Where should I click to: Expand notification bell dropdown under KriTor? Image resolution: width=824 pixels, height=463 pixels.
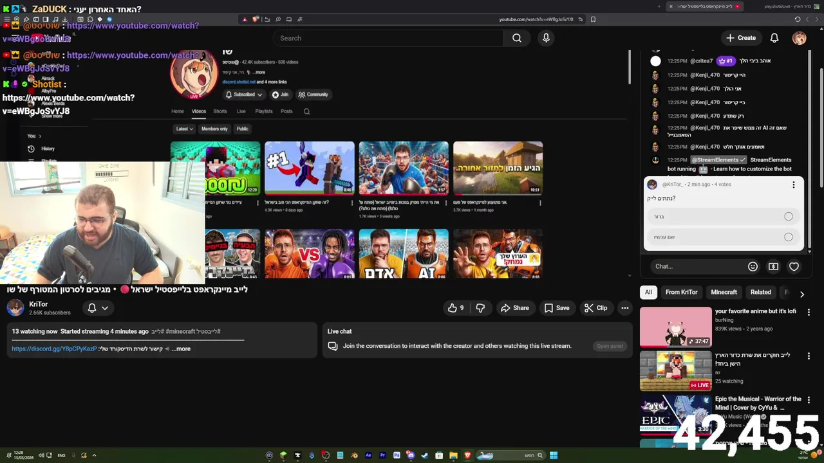click(x=98, y=308)
